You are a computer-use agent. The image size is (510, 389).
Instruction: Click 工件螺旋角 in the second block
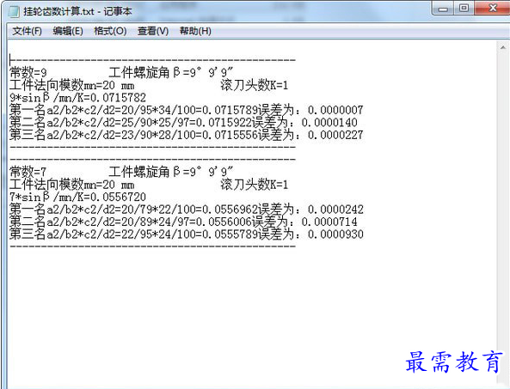coord(139,172)
